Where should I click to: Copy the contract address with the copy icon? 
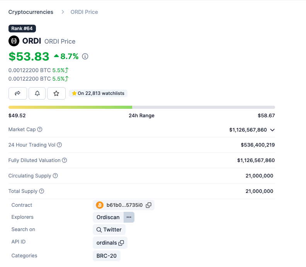(x=148, y=205)
